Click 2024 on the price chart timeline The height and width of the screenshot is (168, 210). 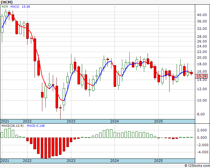click(115, 121)
